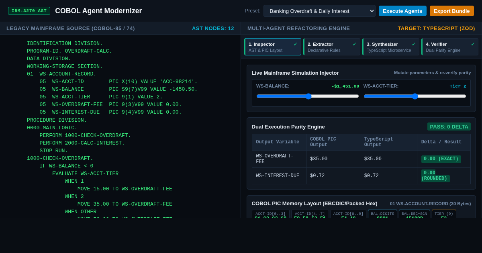Click the checkmark on Inspector tab
Screen dimensions: 482x253
click(296, 44)
